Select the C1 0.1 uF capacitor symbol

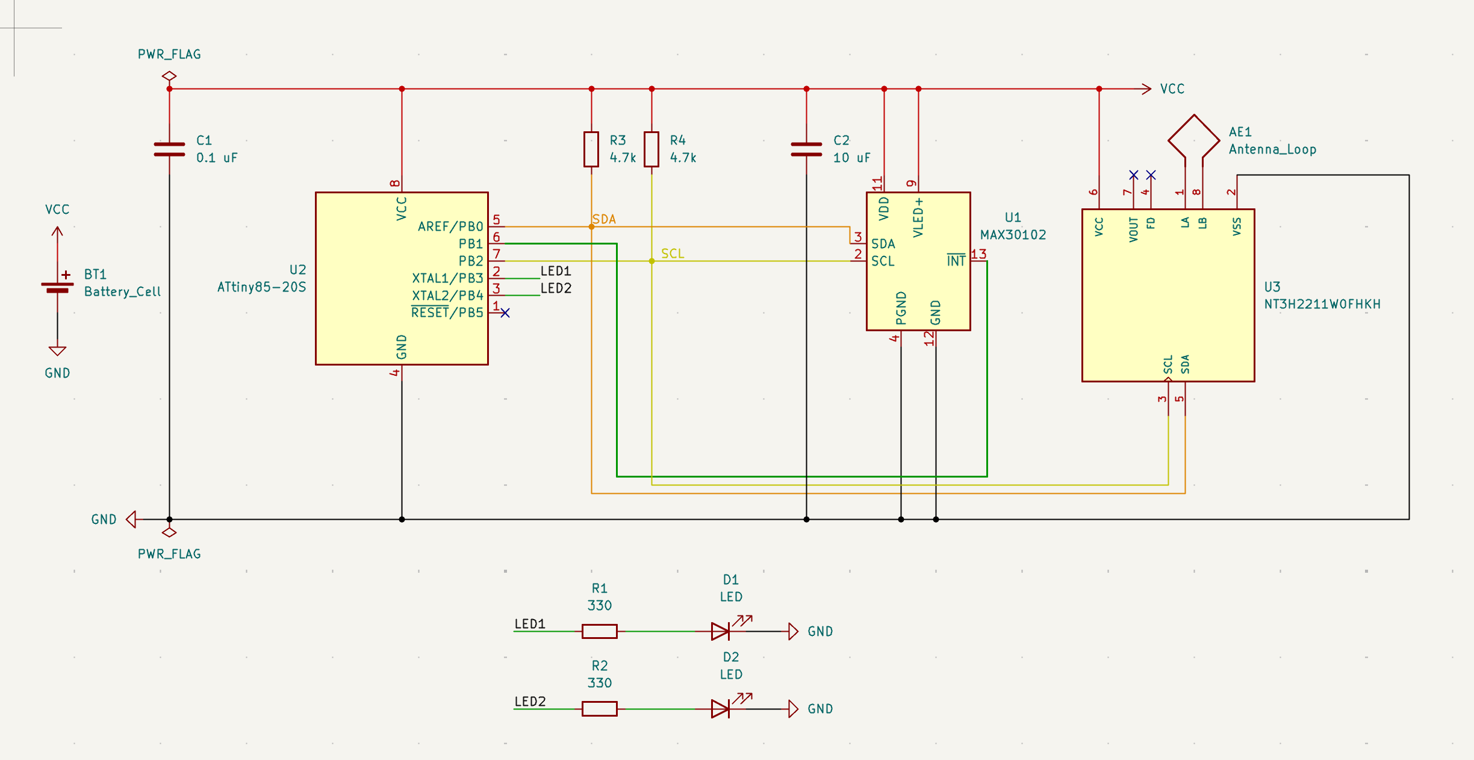[x=169, y=149]
